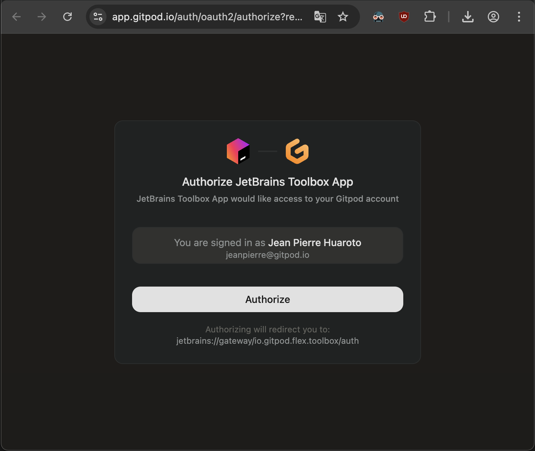Click the orange Gitpod logo
Image resolution: width=535 pixels, height=451 pixels.
click(297, 151)
